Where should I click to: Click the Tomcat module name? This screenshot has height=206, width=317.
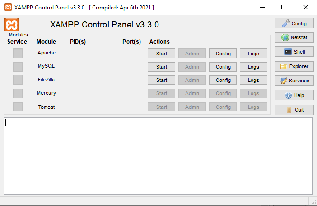pos(47,107)
